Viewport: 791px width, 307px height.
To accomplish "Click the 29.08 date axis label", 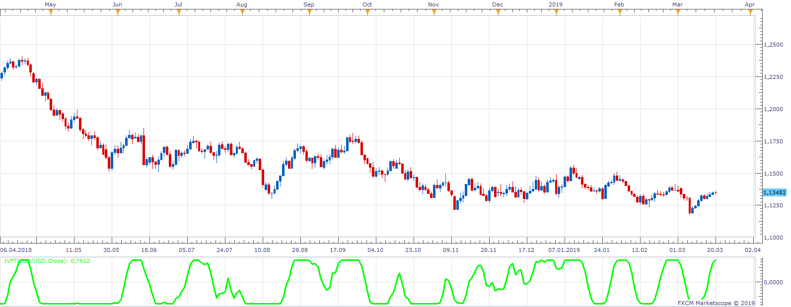I will pos(300,250).
